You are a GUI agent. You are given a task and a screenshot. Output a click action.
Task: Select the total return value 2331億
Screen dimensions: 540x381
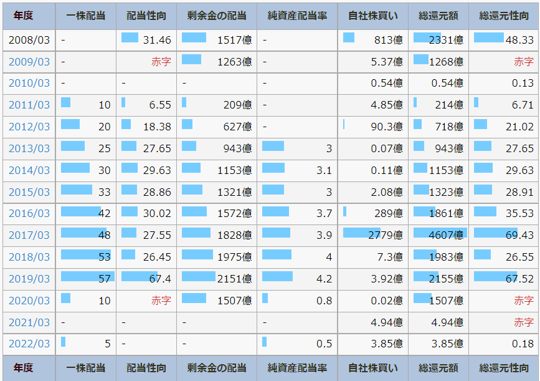pos(446,40)
